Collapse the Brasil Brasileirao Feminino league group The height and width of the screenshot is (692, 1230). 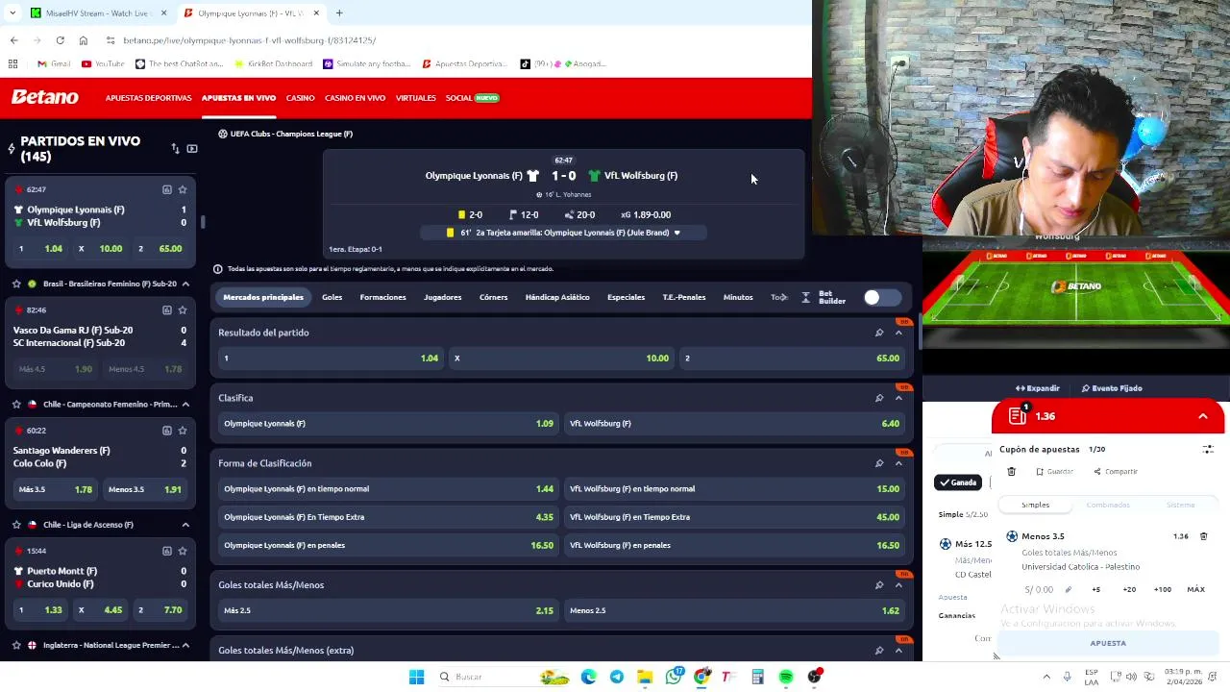(x=185, y=284)
